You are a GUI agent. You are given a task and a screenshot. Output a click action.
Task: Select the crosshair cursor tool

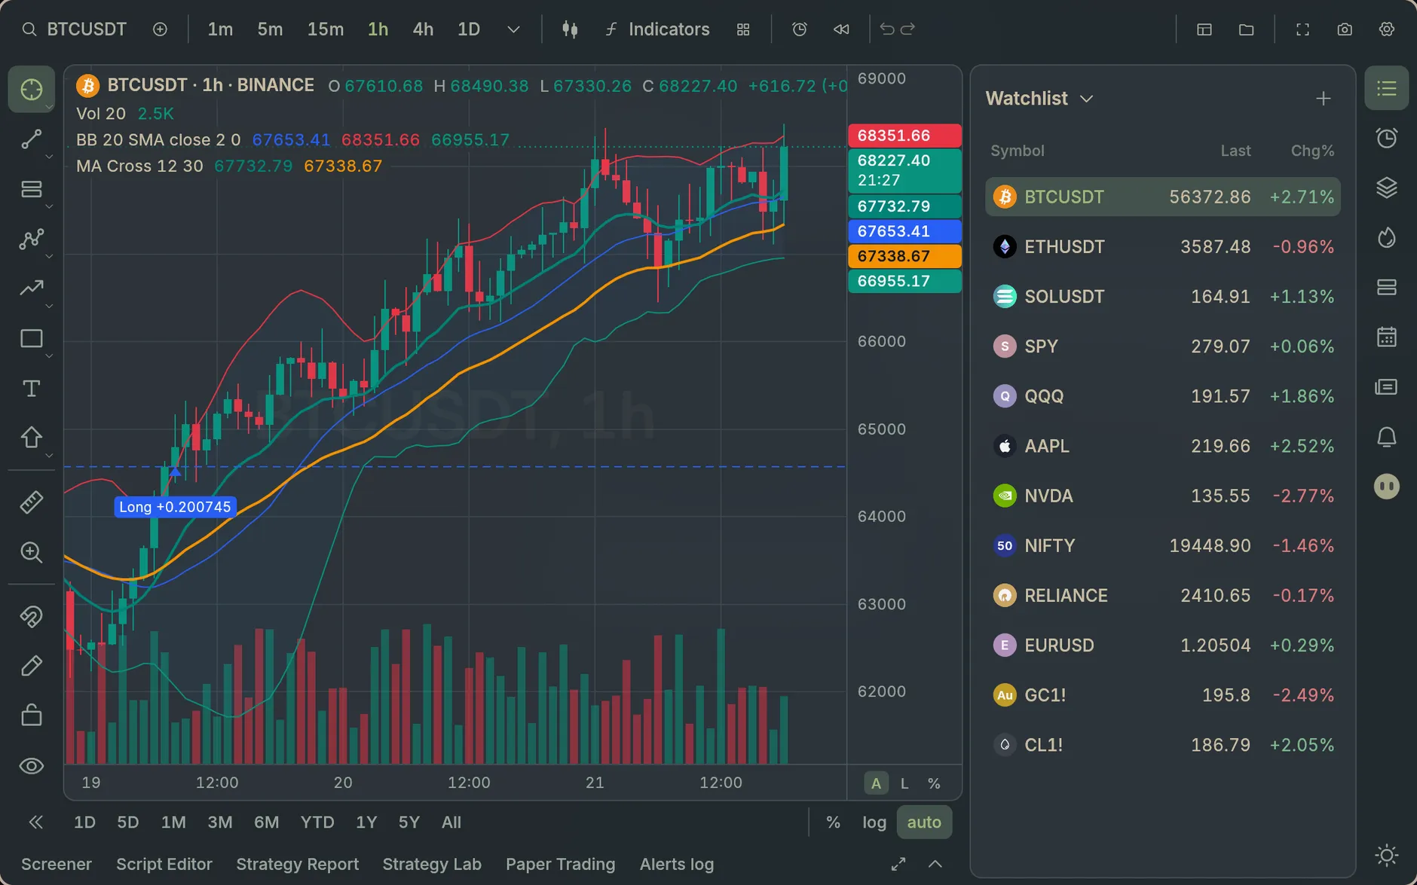point(32,90)
